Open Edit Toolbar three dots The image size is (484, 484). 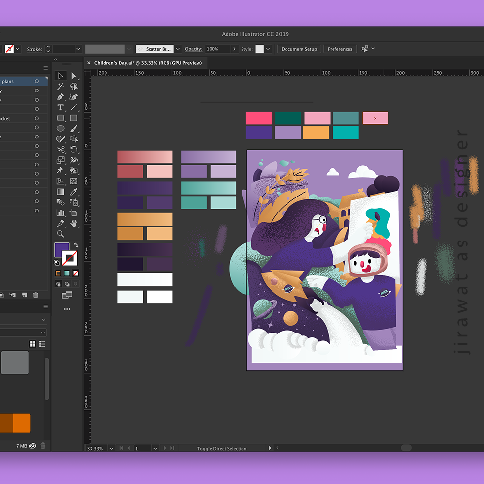click(x=67, y=309)
